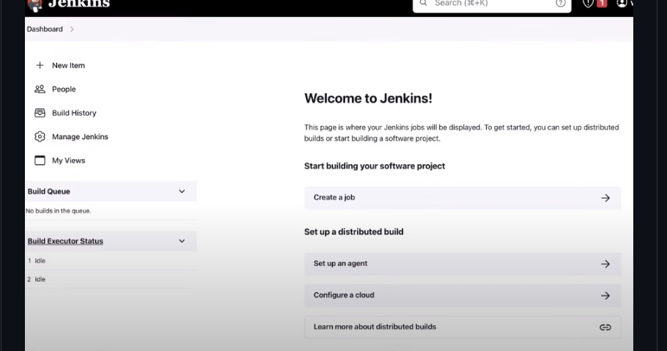Screen dimensions: 667x351
Task: Click the Jenkins title text in header
Action: 78,4
